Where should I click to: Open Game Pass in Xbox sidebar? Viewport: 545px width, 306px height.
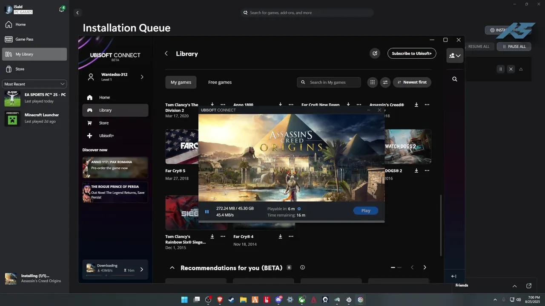point(34,39)
